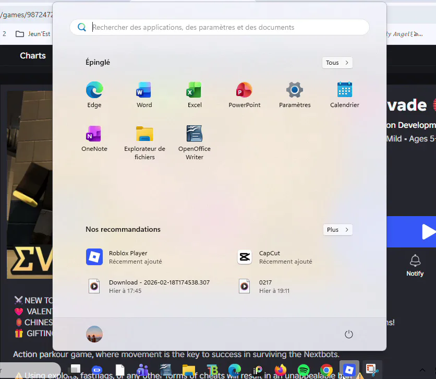Open PicsArt icon on taskbar
This screenshot has height=379, width=436.
tap(258, 370)
